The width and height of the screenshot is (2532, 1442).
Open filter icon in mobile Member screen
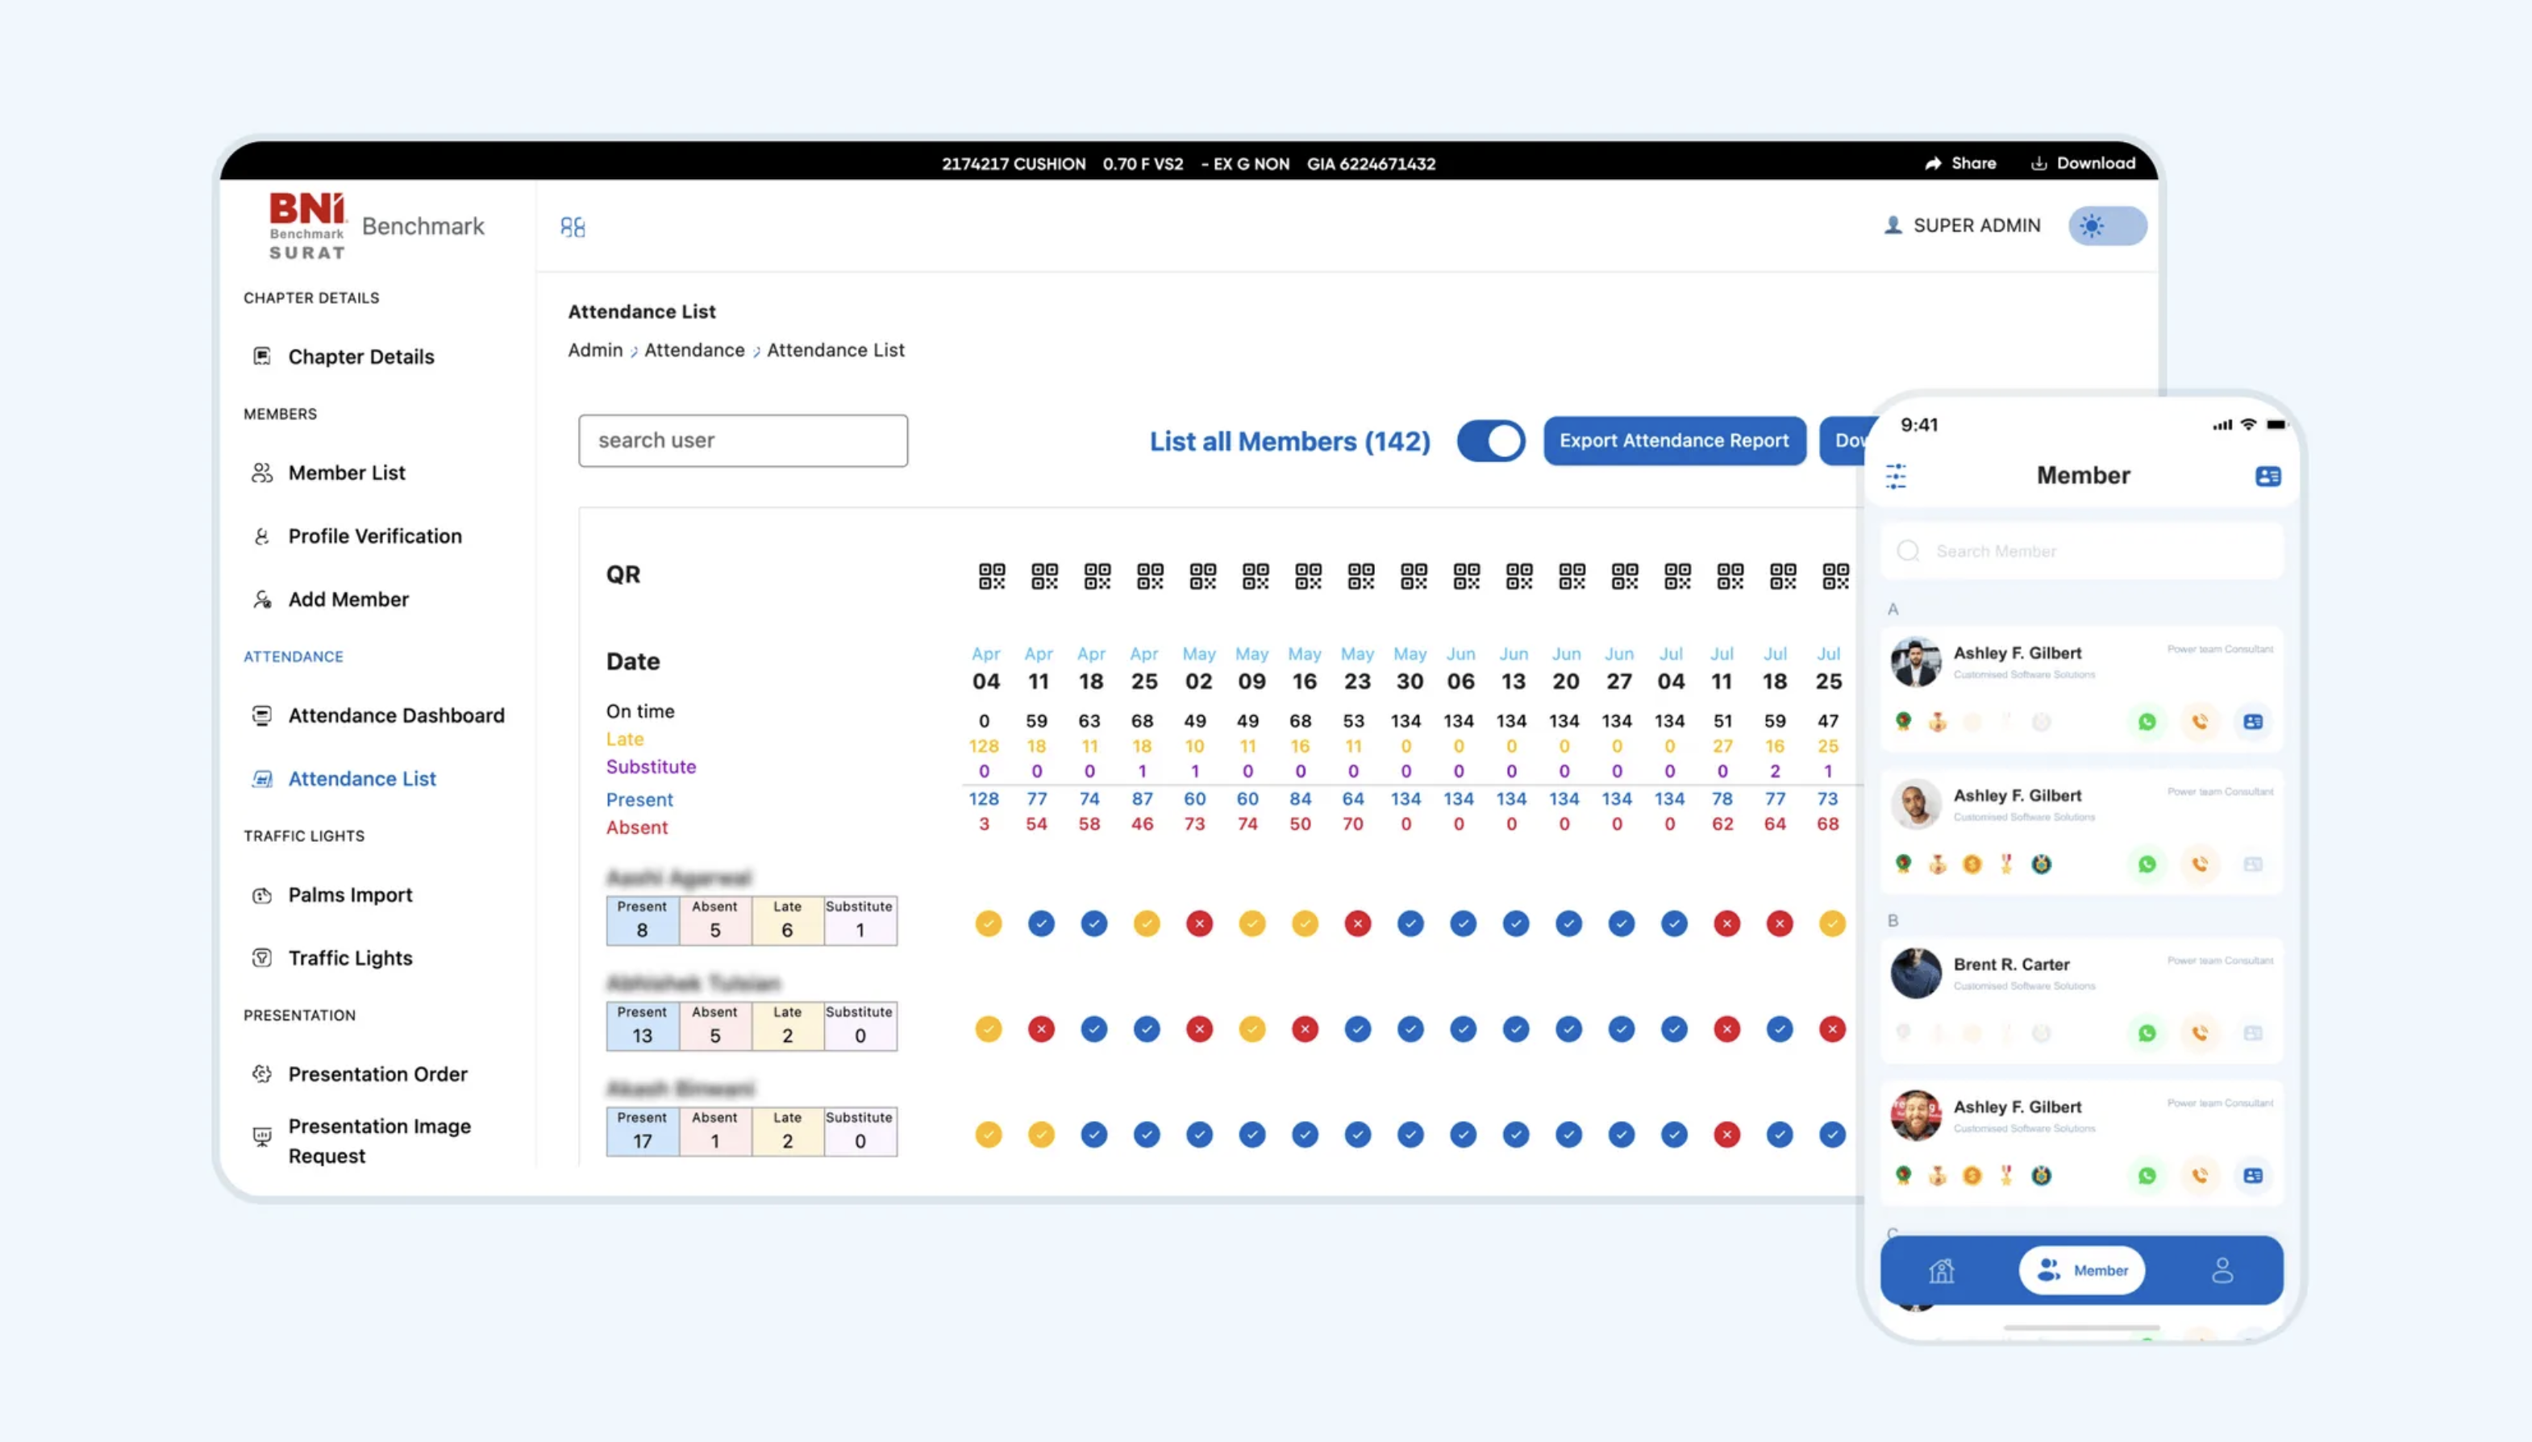pyautogui.click(x=1895, y=477)
